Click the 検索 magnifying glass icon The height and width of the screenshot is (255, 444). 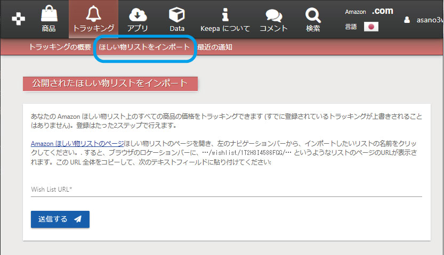coord(313,14)
